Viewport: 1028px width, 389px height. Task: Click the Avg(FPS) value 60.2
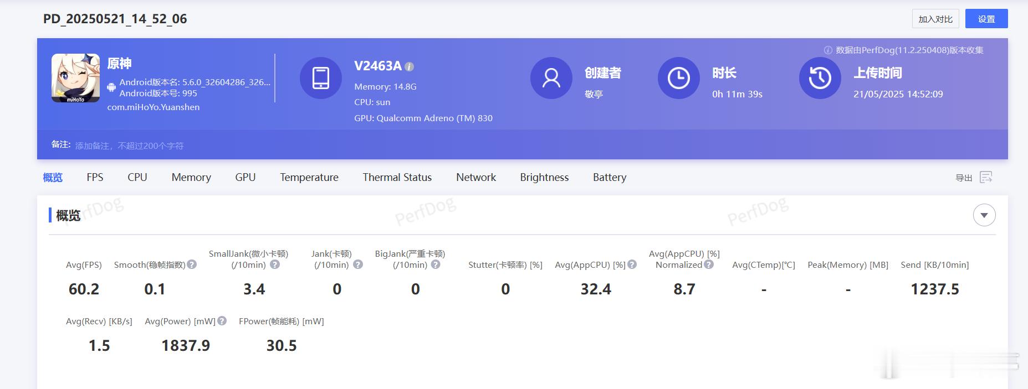click(84, 289)
